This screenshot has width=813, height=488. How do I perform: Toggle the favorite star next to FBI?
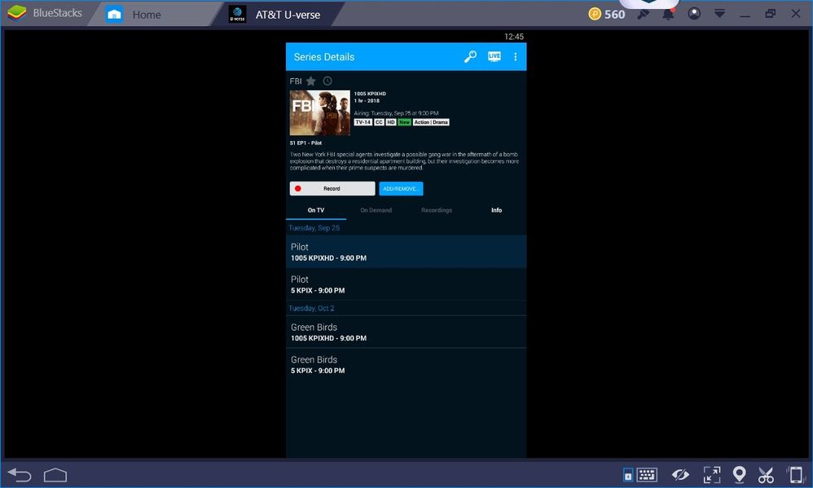[x=311, y=81]
